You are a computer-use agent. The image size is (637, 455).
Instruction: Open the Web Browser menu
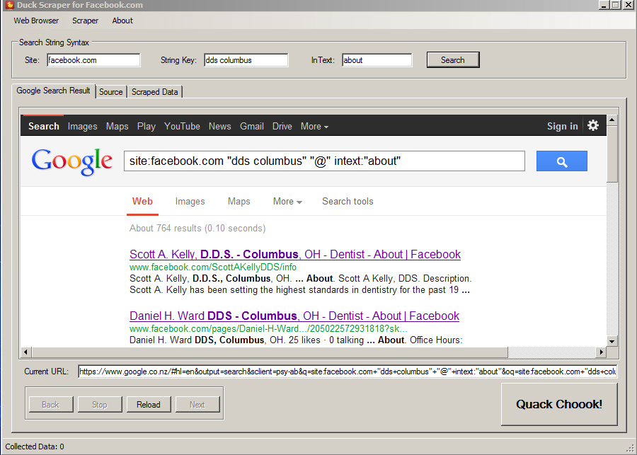(x=36, y=21)
